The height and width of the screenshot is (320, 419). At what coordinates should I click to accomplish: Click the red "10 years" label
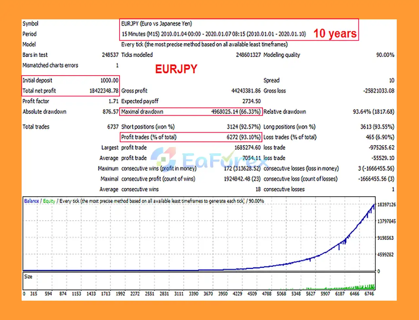[x=335, y=33]
